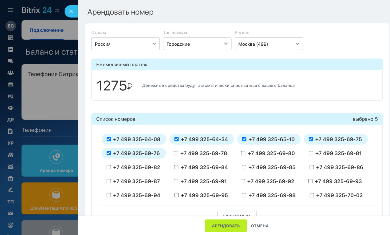Click settings sliders icon beside Bitrix 24
The width and height of the screenshot is (390, 235).
point(57,11)
